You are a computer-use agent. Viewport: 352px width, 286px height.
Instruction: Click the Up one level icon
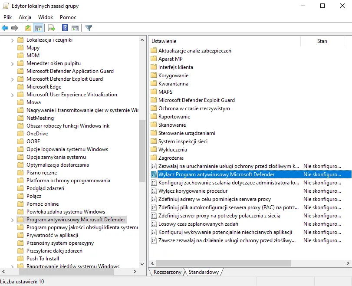tap(27, 28)
